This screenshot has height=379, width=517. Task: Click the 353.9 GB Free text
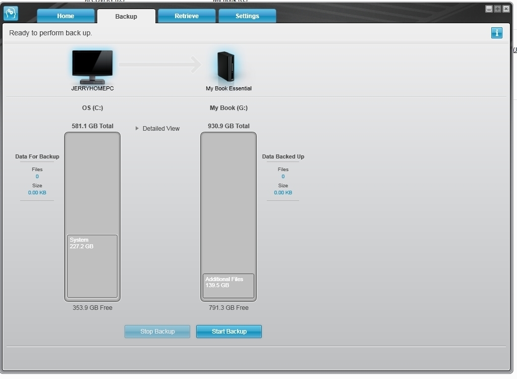92,308
